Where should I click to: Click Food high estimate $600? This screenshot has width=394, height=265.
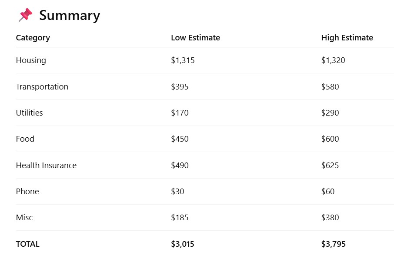pyautogui.click(x=330, y=139)
